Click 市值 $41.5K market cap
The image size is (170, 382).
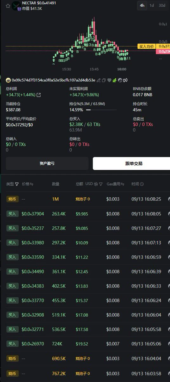[32, 9]
